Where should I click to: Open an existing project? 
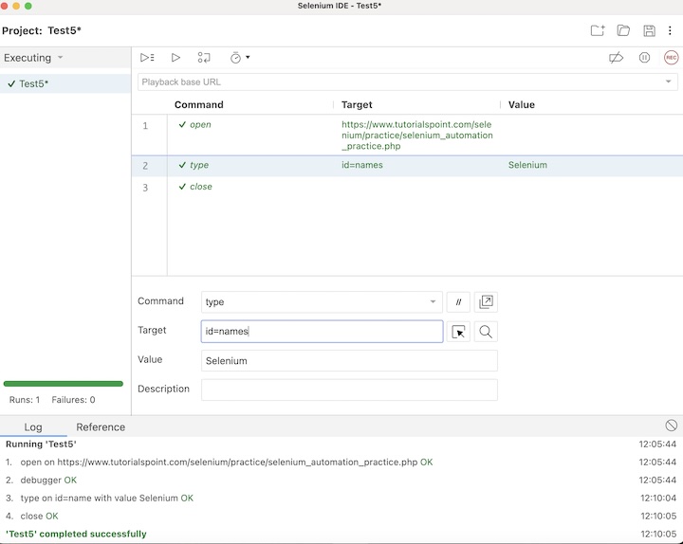[623, 30]
